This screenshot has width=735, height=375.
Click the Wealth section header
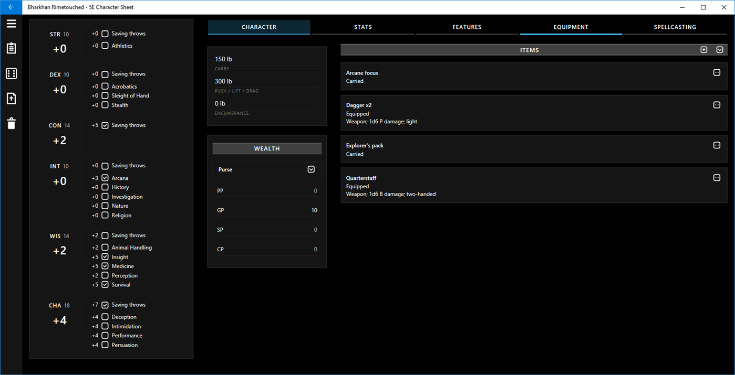pyautogui.click(x=267, y=148)
